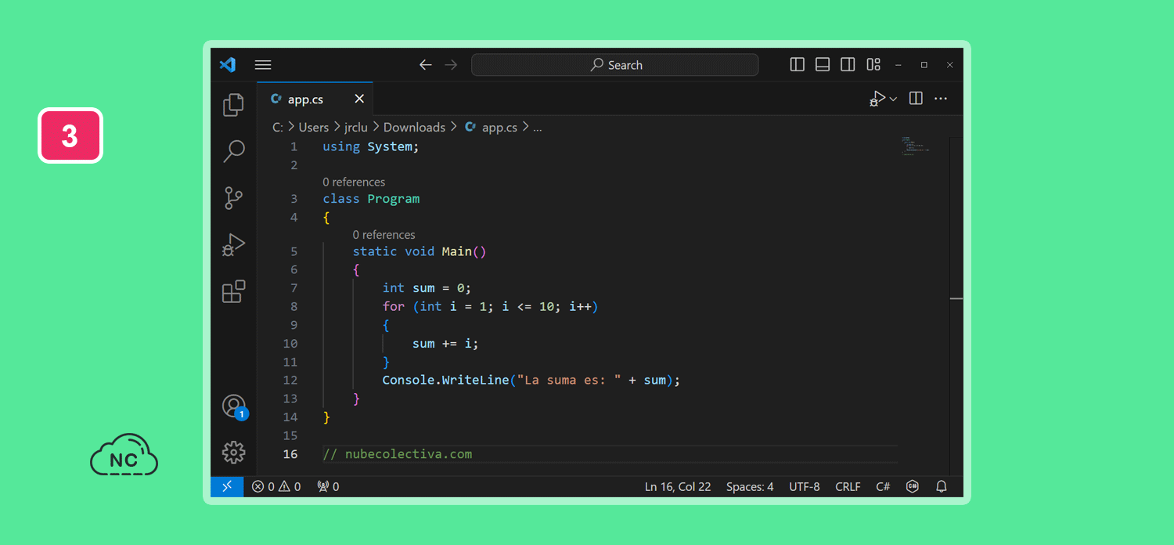Select the C# language mode indicator
Image resolution: width=1174 pixels, height=545 pixels.
(x=883, y=486)
